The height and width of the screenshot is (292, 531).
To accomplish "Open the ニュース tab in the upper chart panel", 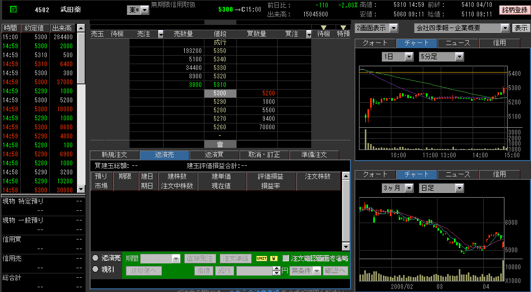I will coord(458,43).
